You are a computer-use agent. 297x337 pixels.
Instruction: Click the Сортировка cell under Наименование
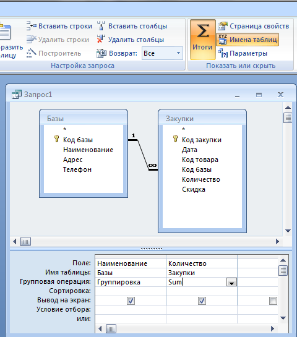[131, 291]
